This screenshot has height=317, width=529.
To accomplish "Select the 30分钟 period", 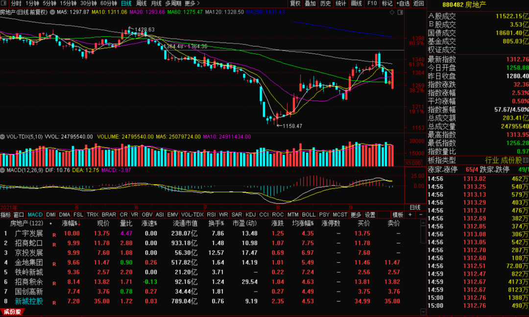I will [x=88, y=3].
